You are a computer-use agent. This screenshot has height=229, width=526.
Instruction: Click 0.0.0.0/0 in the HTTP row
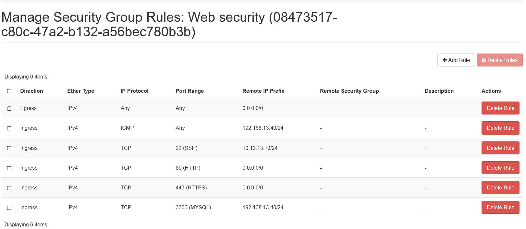point(252,168)
